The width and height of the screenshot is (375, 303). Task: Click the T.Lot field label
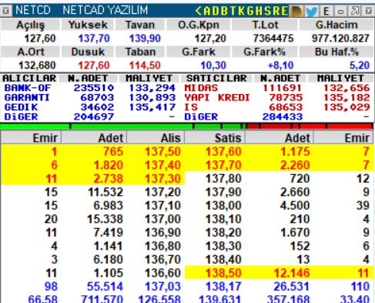(265, 25)
